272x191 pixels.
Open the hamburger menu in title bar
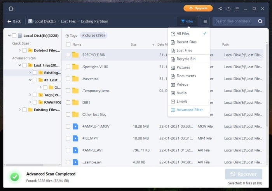pyautogui.click(x=237, y=9)
